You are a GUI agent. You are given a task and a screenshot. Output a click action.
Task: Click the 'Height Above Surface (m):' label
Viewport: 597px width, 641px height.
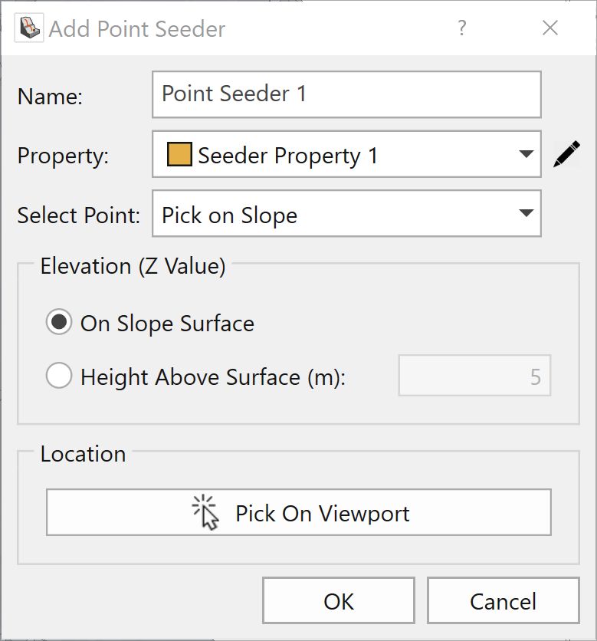(213, 377)
